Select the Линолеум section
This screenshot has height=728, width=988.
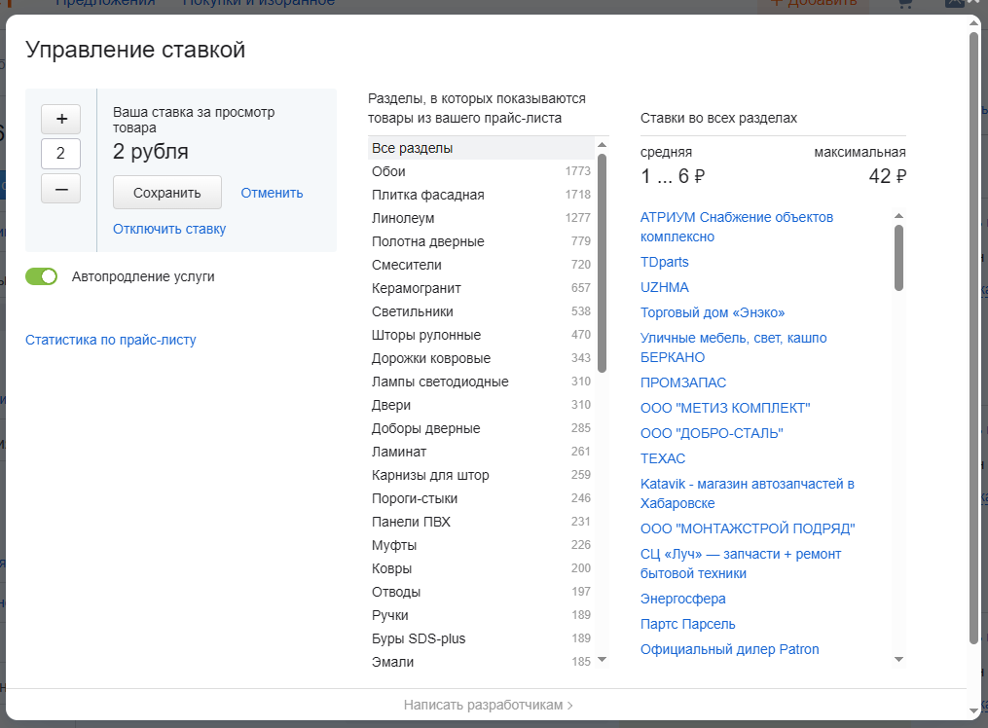pos(481,218)
